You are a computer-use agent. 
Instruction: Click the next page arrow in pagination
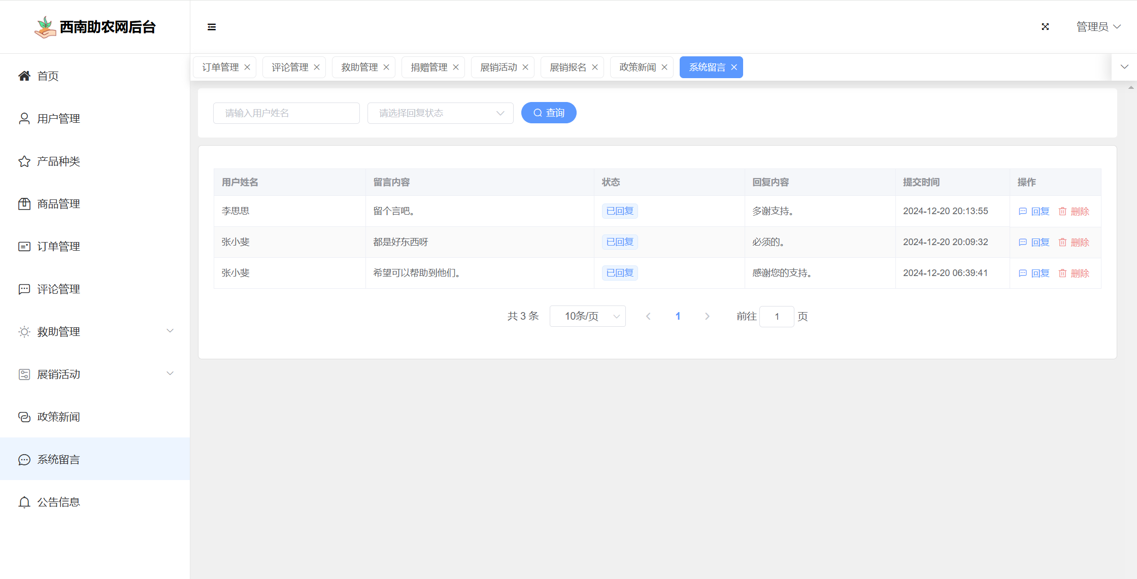707,317
